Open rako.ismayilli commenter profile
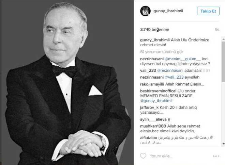 tap(152, 84)
